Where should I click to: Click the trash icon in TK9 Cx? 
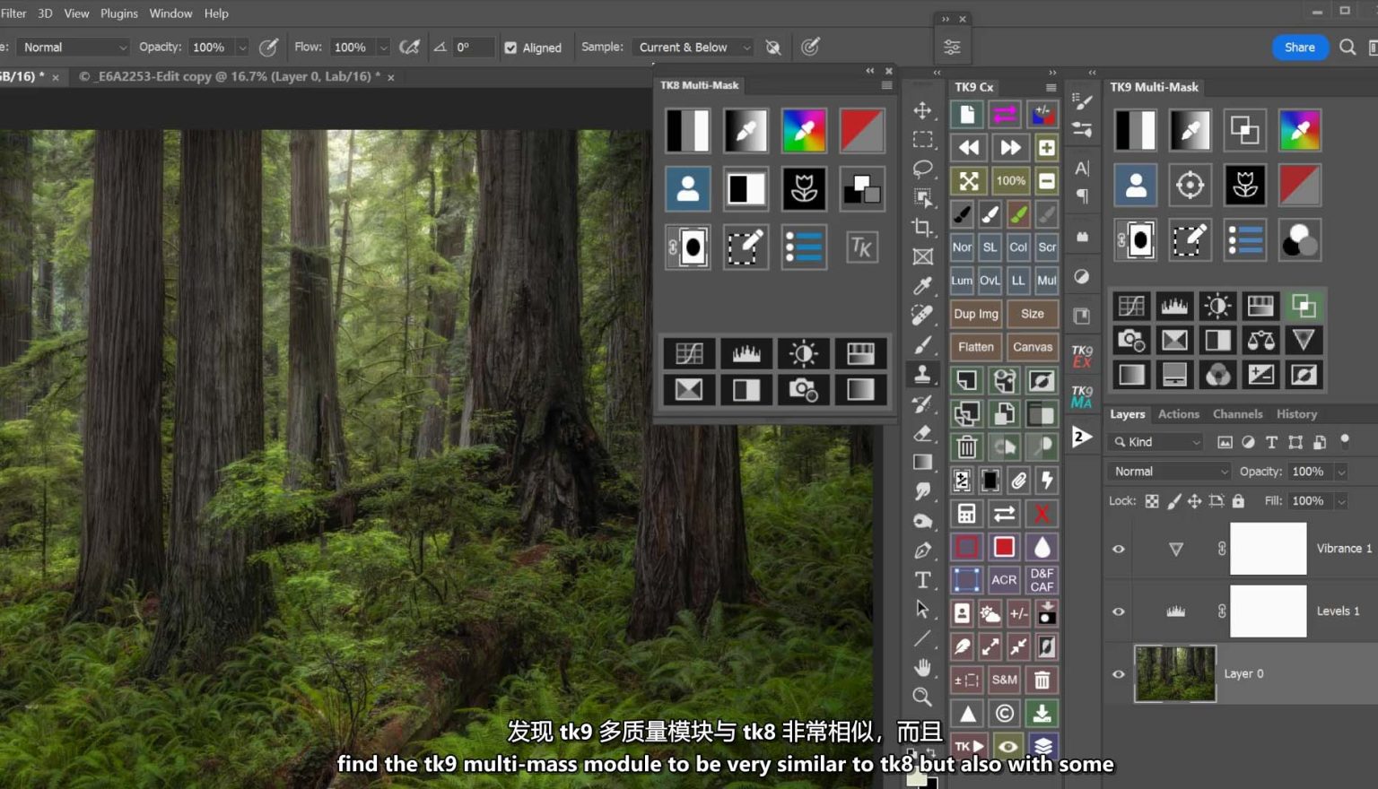966,447
